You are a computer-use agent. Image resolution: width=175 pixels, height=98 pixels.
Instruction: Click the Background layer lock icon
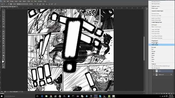coord(171,75)
